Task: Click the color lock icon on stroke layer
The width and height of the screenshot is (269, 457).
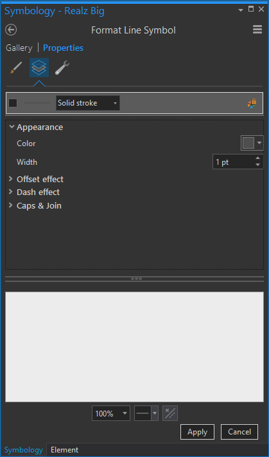Action: pos(252,103)
